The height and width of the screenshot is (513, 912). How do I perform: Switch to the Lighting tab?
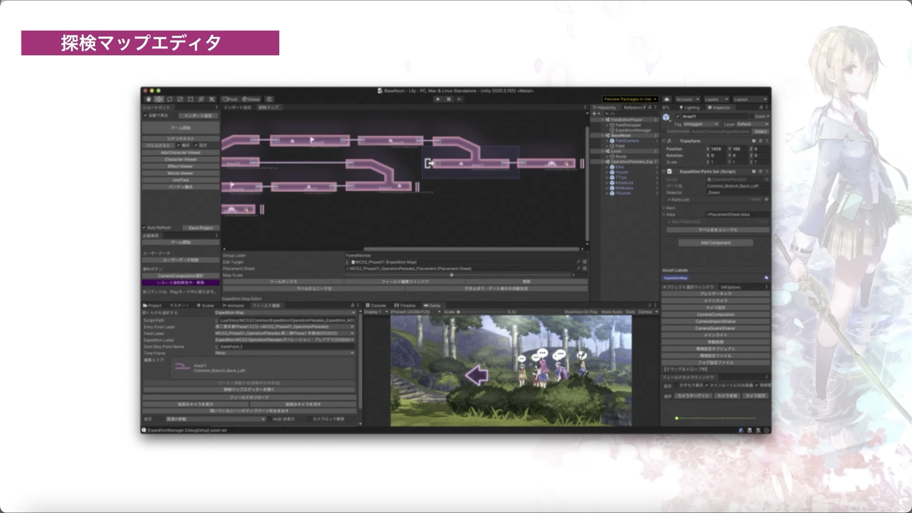(689, 108)
